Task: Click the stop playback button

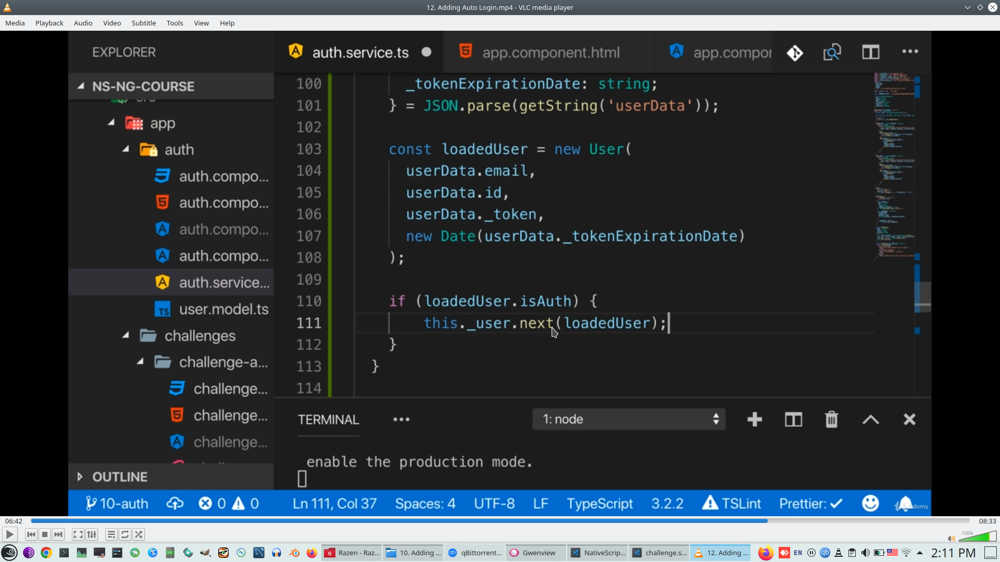Action: (45, 534)
